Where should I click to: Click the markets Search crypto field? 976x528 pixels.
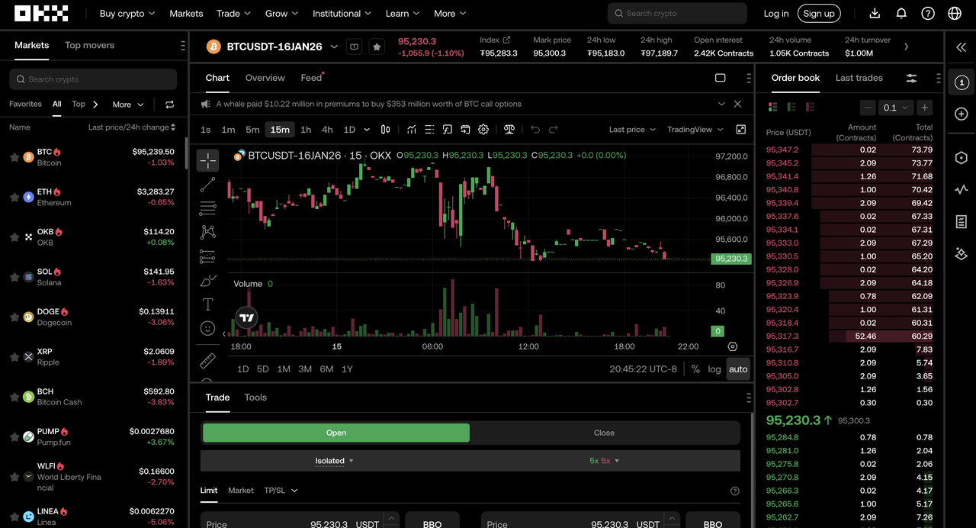[x=93, y=79]
